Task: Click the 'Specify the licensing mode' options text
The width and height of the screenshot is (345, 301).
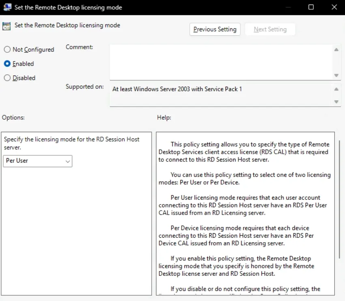Action: (72, 143)
